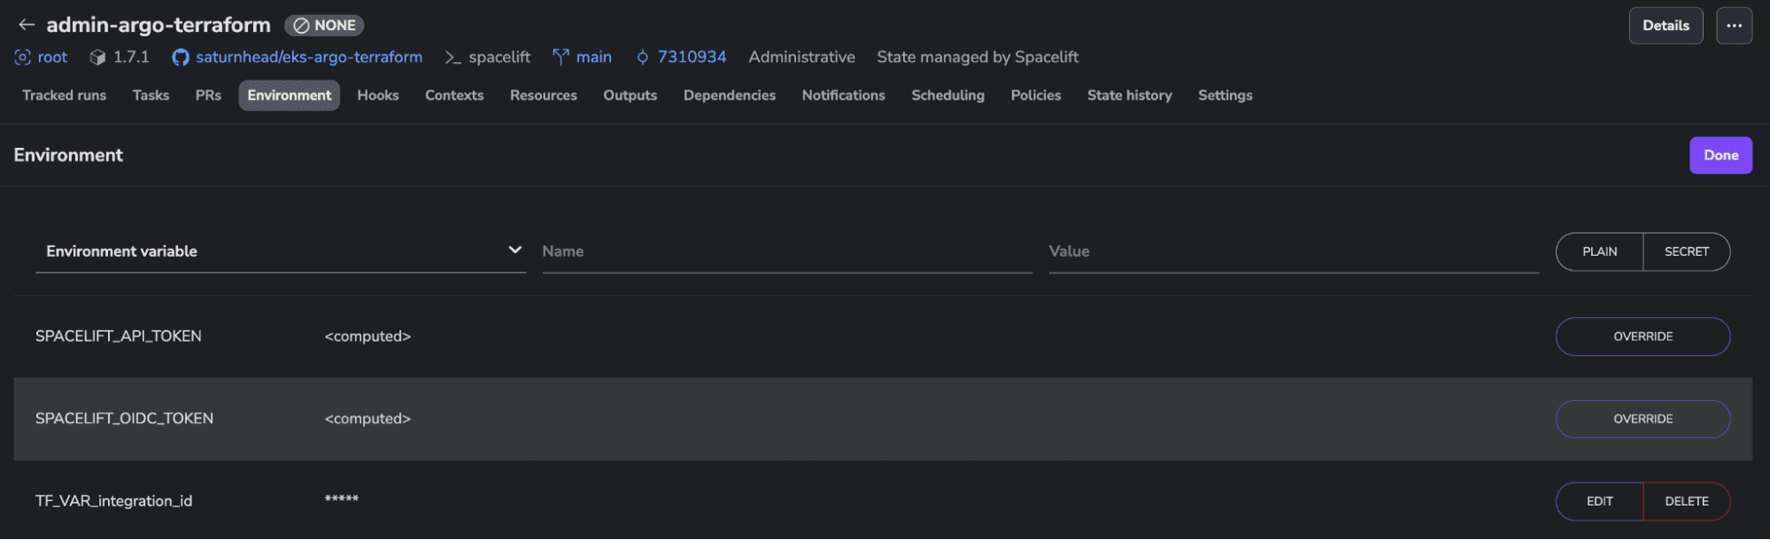This screenshot has width=1770, height=540.
Task: Open the three-dots more options menu
Action: [1734, 26]
